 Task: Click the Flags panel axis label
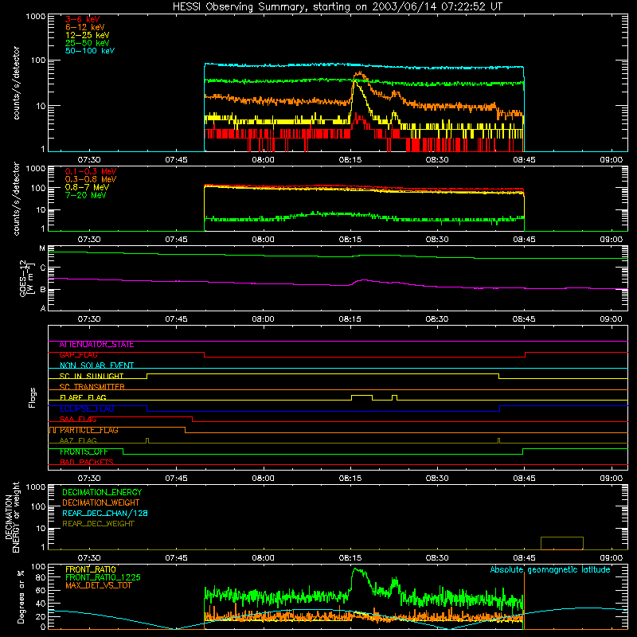coord(33,397)
